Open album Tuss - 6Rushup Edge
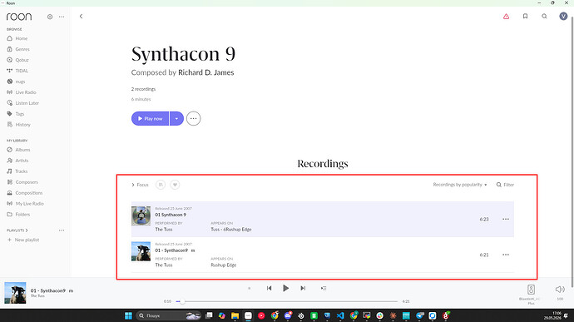The image size is (574, 322). point(231,230)
